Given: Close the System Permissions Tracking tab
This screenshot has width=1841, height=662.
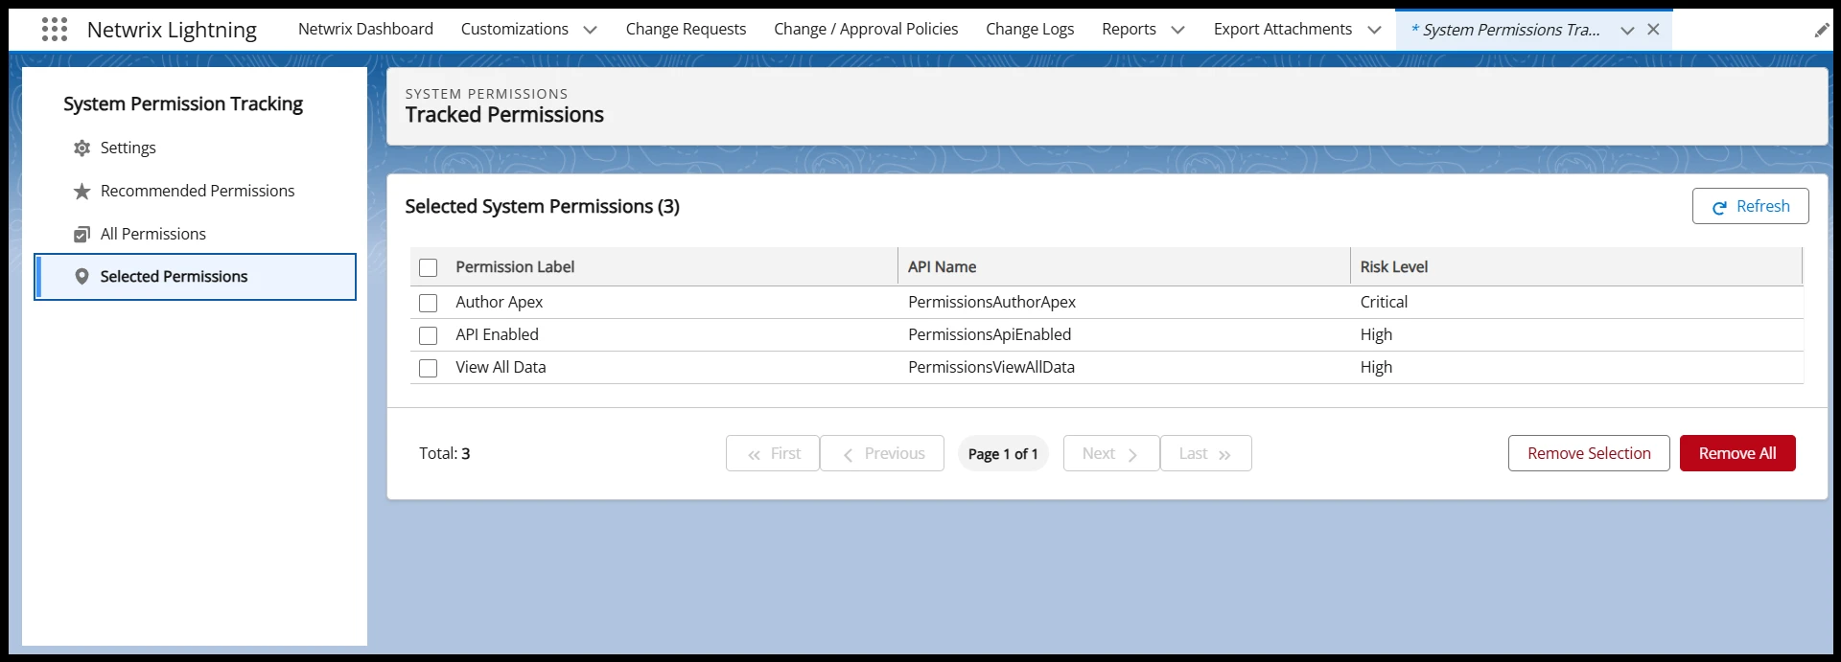Looking at the screenshot, I should (x=1653, y=30).
